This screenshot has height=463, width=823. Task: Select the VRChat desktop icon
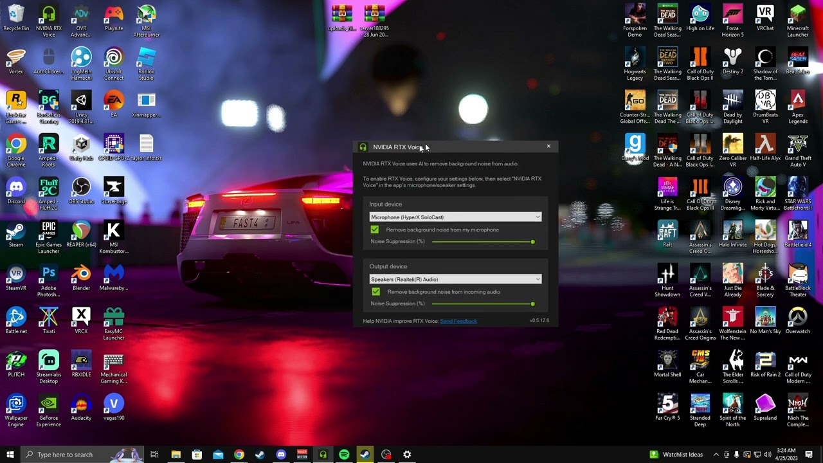click(765, 19)
